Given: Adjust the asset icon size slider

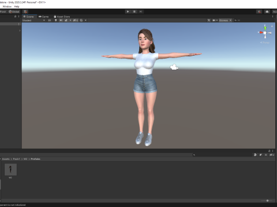Looking at the screenshot, I should pos(267,201).
